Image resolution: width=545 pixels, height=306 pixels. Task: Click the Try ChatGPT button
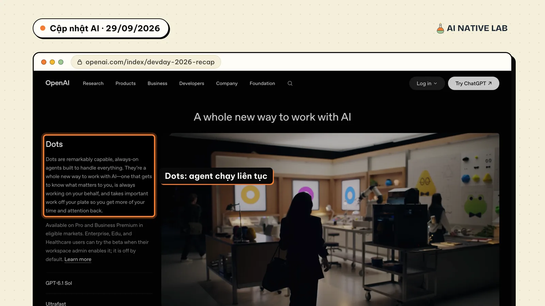click(x=473, y=83)
